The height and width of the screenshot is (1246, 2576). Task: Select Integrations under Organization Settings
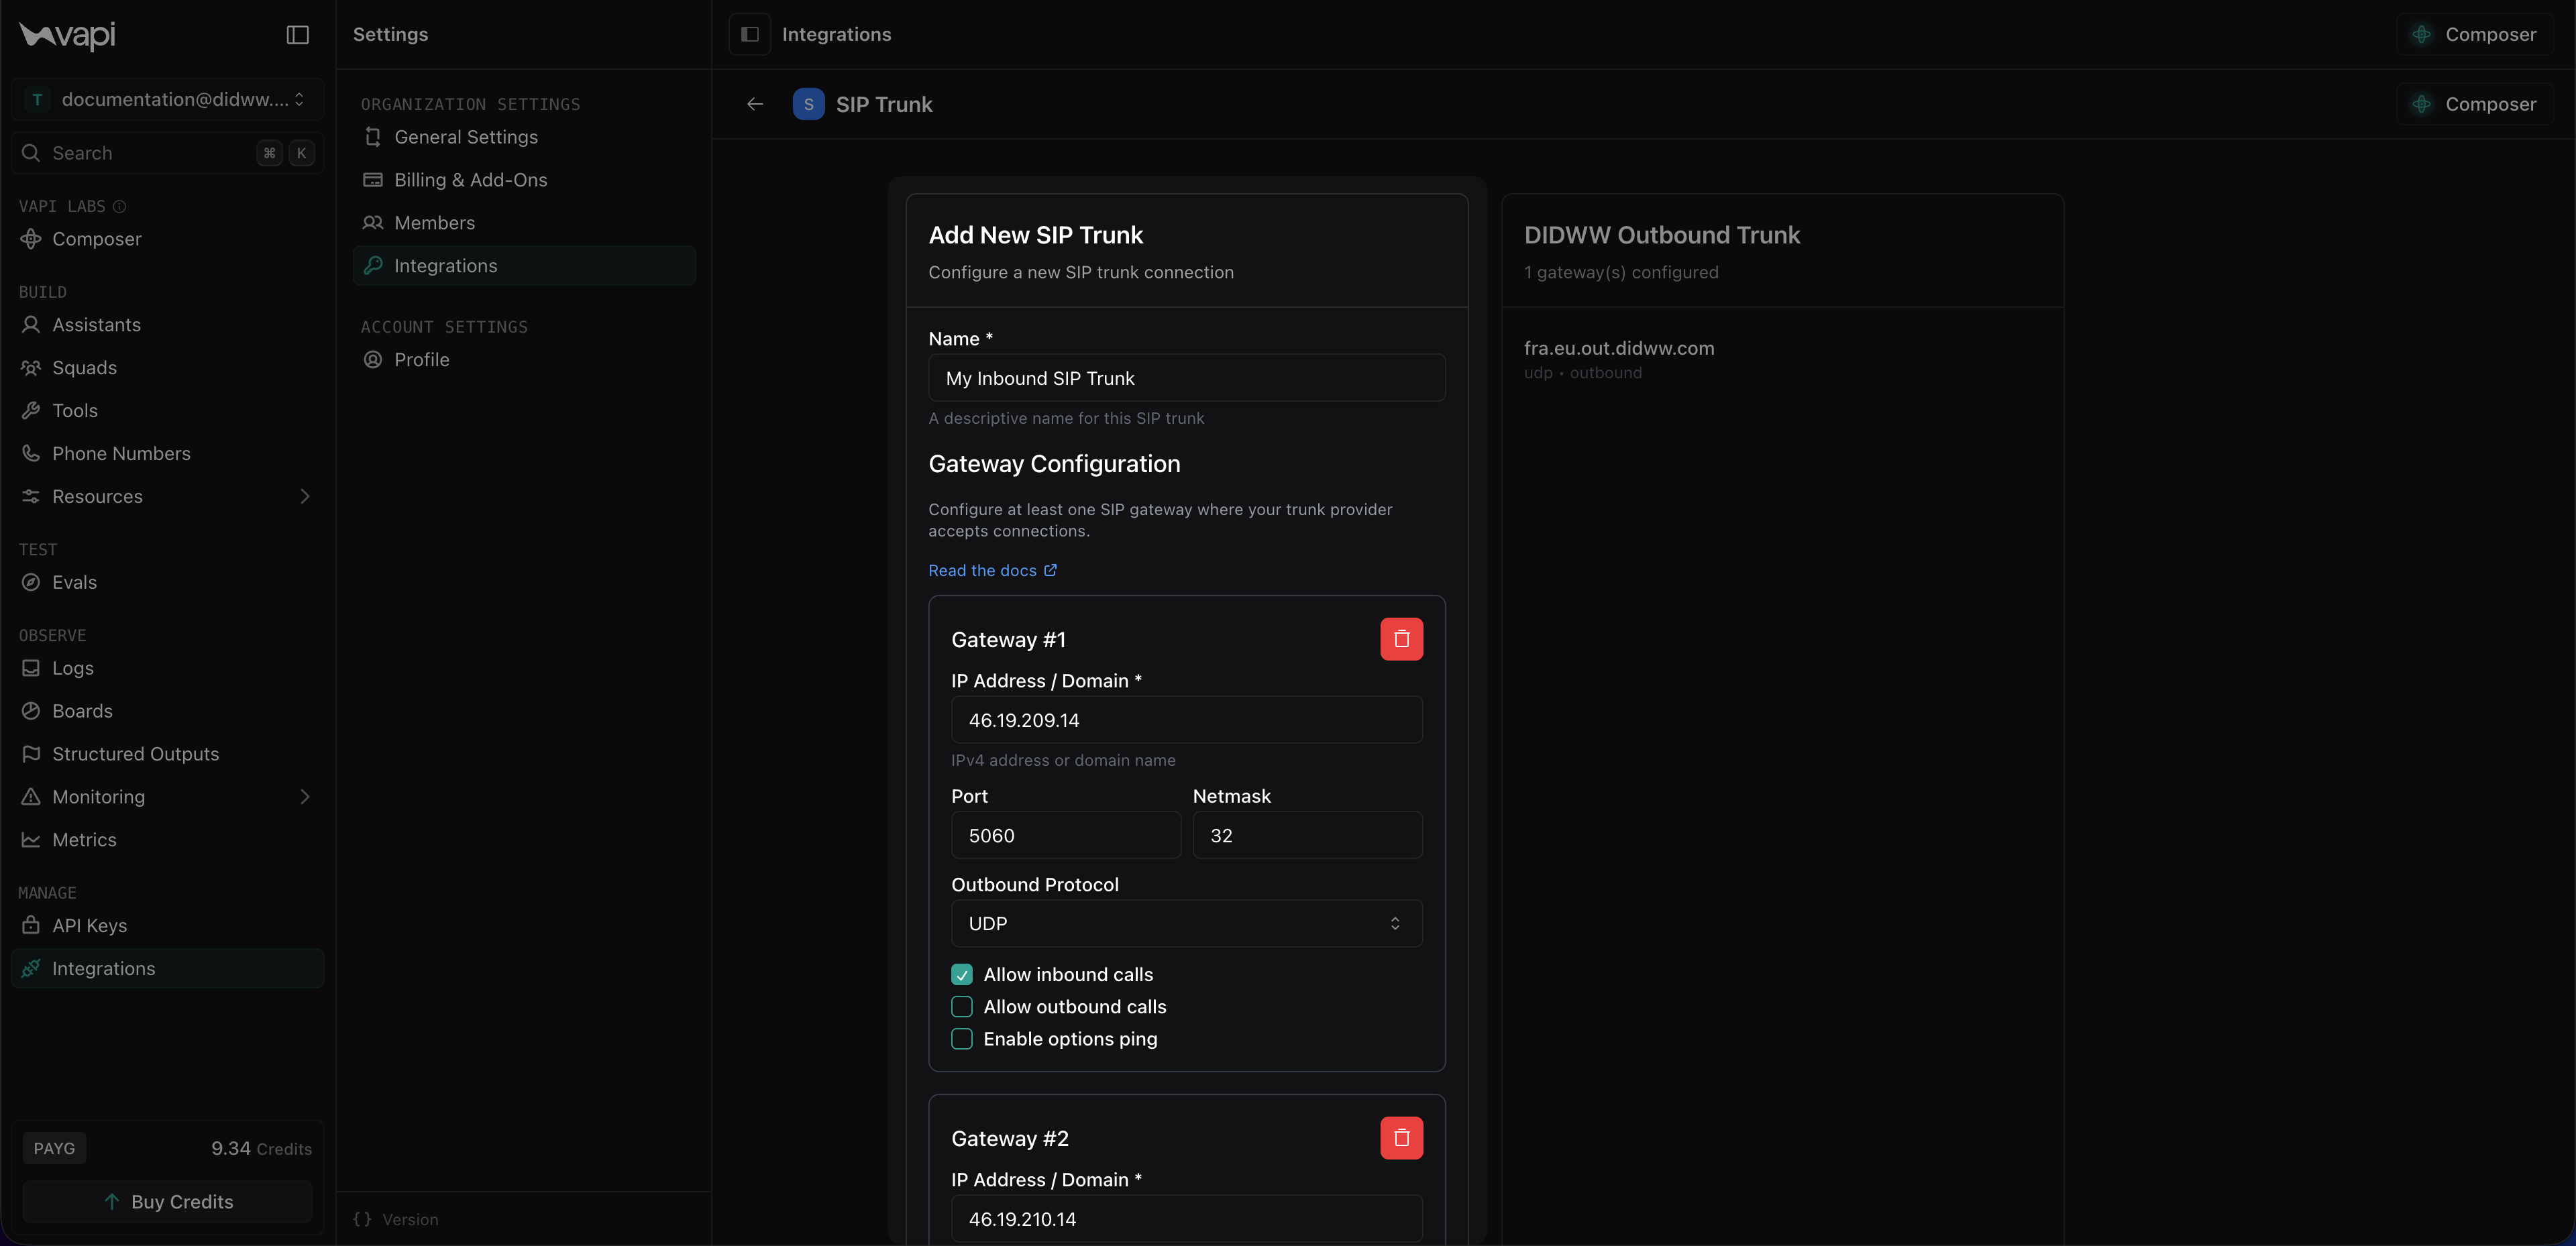point(524,266)
